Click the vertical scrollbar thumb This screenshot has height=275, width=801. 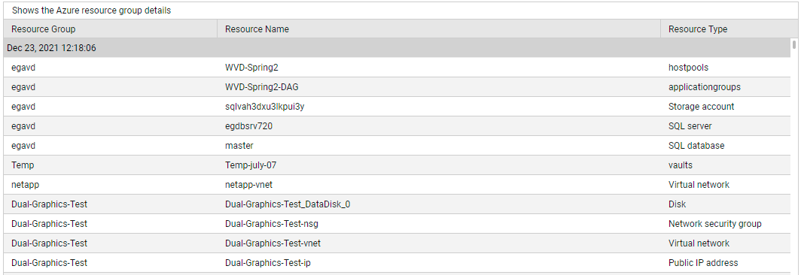(x=794, y=44)
